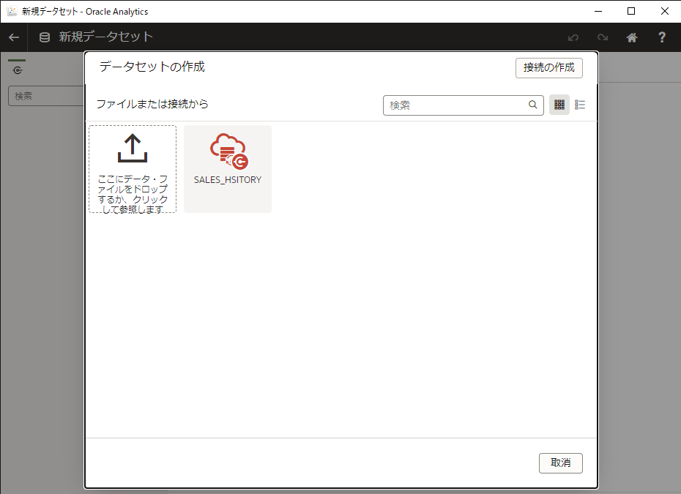The width and height of the screenshot is (681, 494).
Task: Switch to grid view layout
Action: tap(559, 105)
